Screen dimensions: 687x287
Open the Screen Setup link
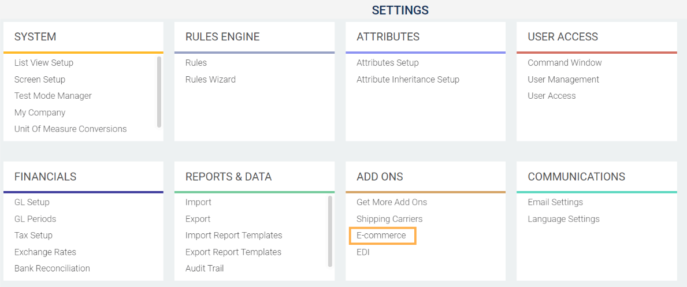click(40, 79)
